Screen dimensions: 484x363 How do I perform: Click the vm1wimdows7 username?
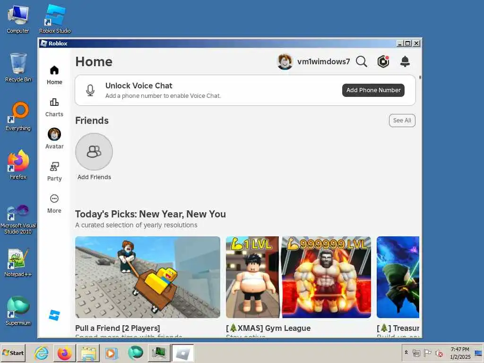click(x=323, y=61)
